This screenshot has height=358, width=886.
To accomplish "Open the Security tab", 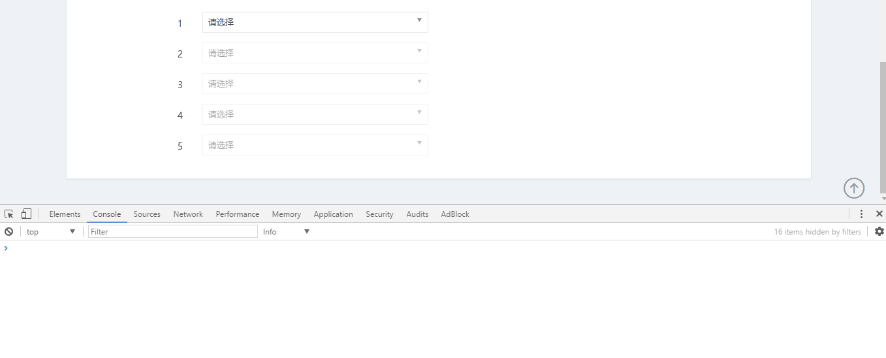I will click(379, 214).
